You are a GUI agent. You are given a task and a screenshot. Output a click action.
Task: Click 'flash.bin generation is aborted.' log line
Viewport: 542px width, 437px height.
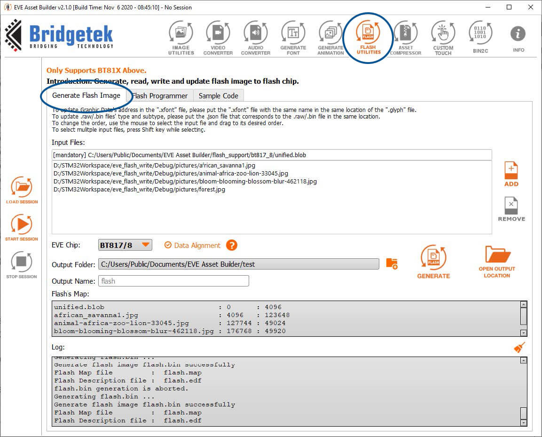[x=121, y=389]
